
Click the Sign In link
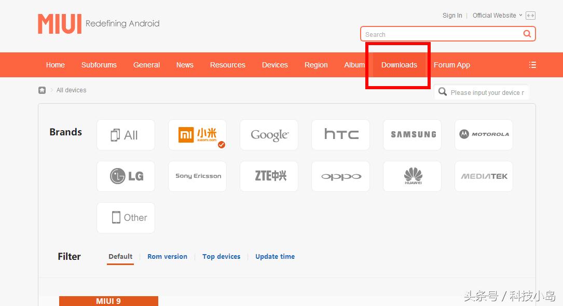point(452,16)
